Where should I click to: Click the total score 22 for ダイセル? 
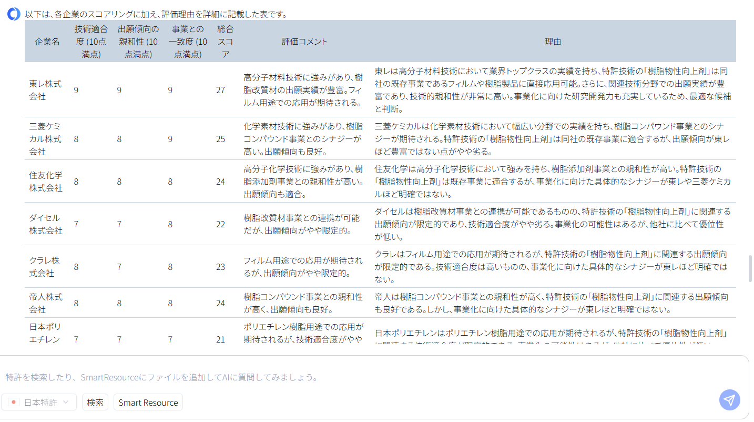coord(220,224)
